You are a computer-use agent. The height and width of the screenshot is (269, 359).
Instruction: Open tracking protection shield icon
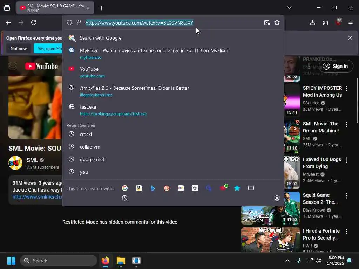click(69, 22)
